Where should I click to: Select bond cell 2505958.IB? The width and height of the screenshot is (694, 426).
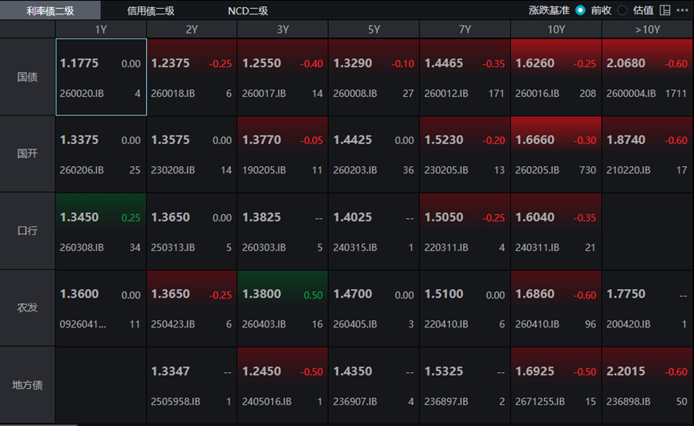pos(192,385)
